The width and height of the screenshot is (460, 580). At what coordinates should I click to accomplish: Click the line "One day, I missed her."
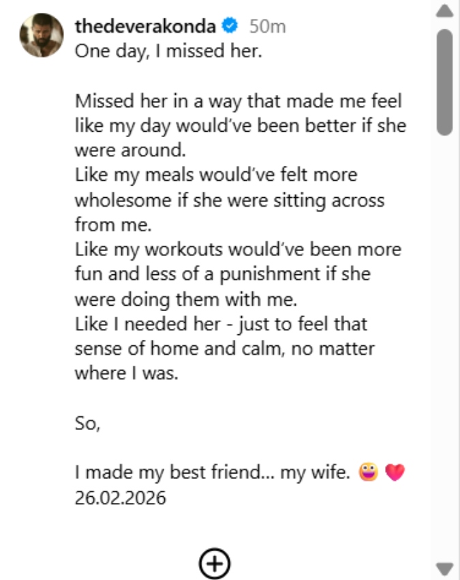coord(168,52)
